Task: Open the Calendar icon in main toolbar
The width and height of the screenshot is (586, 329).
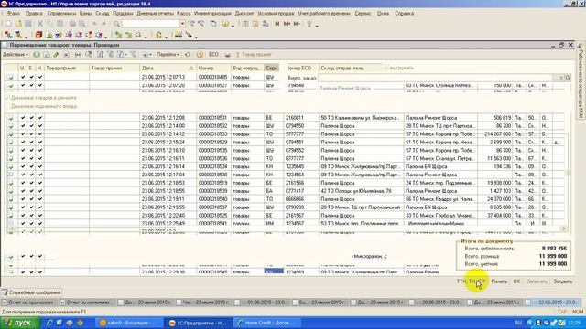Action: tap(255, 24)
